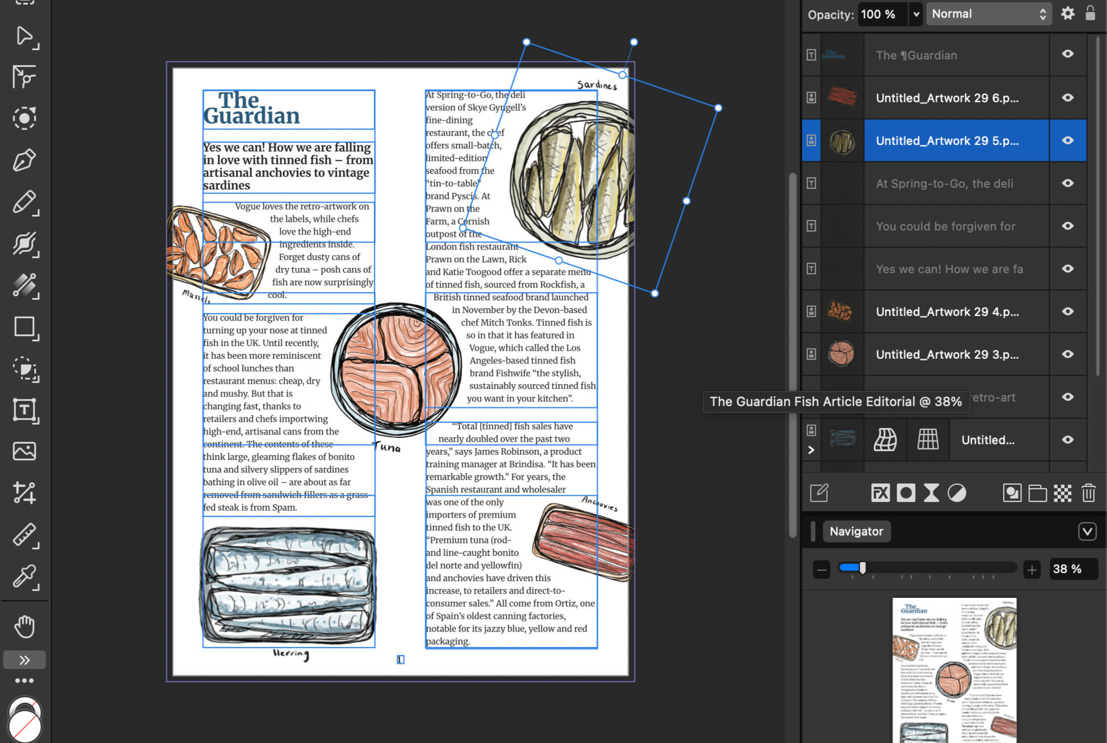
Task: Hide the Untitled_Artwork 29 4 layer
Action: 1068,311
